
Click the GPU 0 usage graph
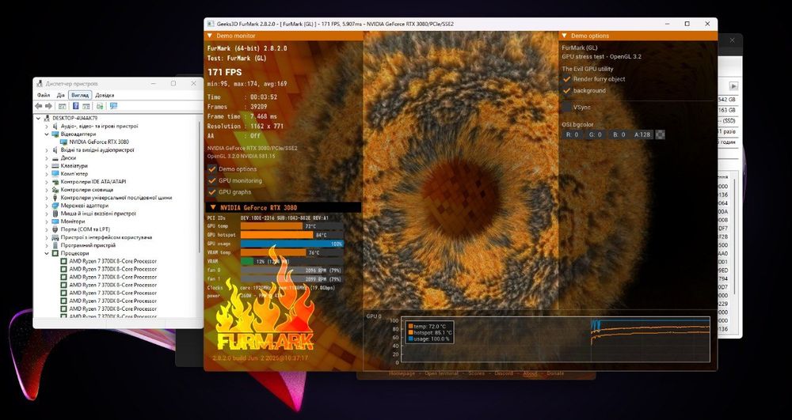[x=556, y=339]
